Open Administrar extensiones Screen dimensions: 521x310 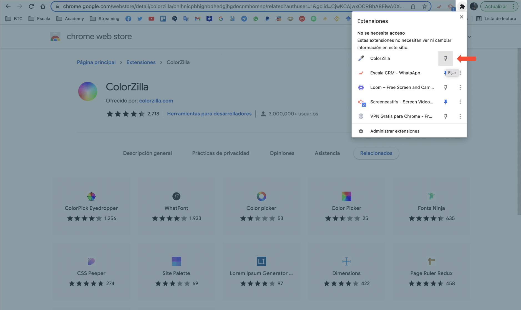click(409, 131)
